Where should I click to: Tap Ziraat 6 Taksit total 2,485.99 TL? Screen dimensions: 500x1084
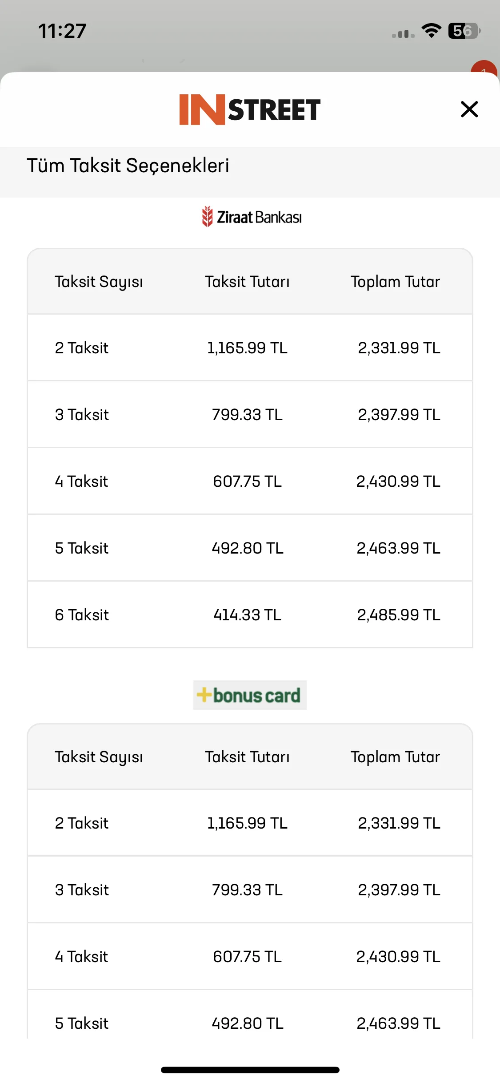[399, 615]
